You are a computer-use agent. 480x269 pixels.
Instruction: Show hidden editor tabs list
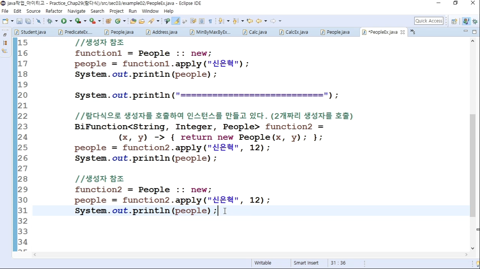coord(412,32)
